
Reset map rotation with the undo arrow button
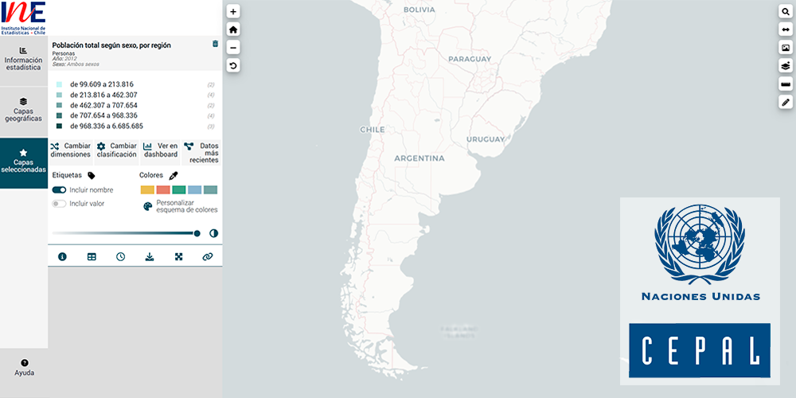click(233, 65)
